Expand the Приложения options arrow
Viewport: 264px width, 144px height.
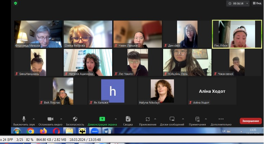coord(155,119)
